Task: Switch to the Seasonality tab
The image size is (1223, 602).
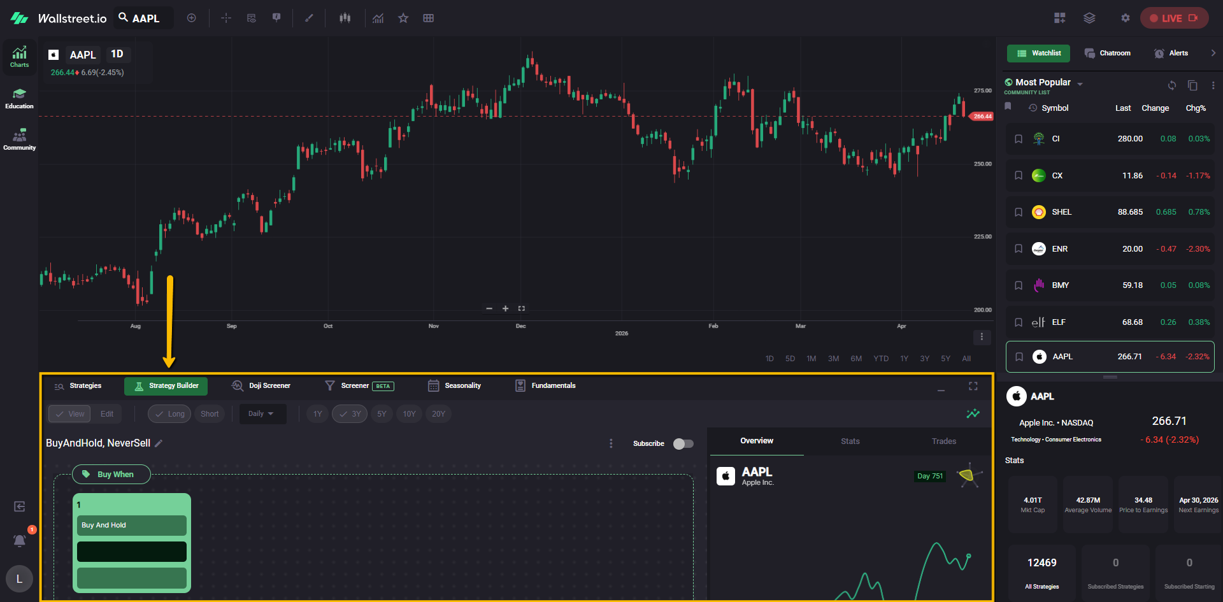Action: click(x=455, y=386)
